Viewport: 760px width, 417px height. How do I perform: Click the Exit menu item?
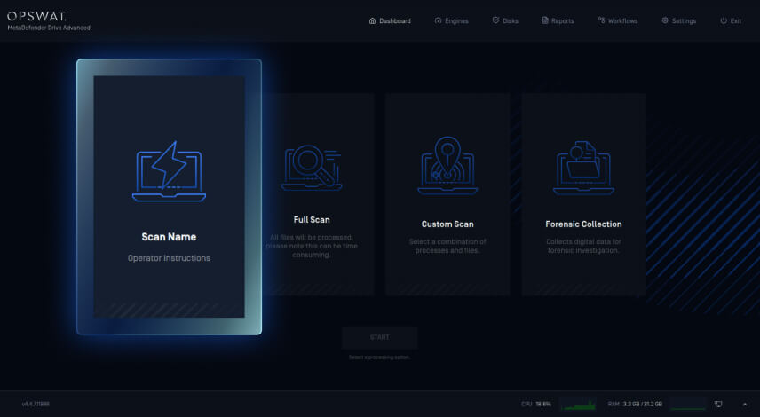pyautogui.click(x=731, y=20)
